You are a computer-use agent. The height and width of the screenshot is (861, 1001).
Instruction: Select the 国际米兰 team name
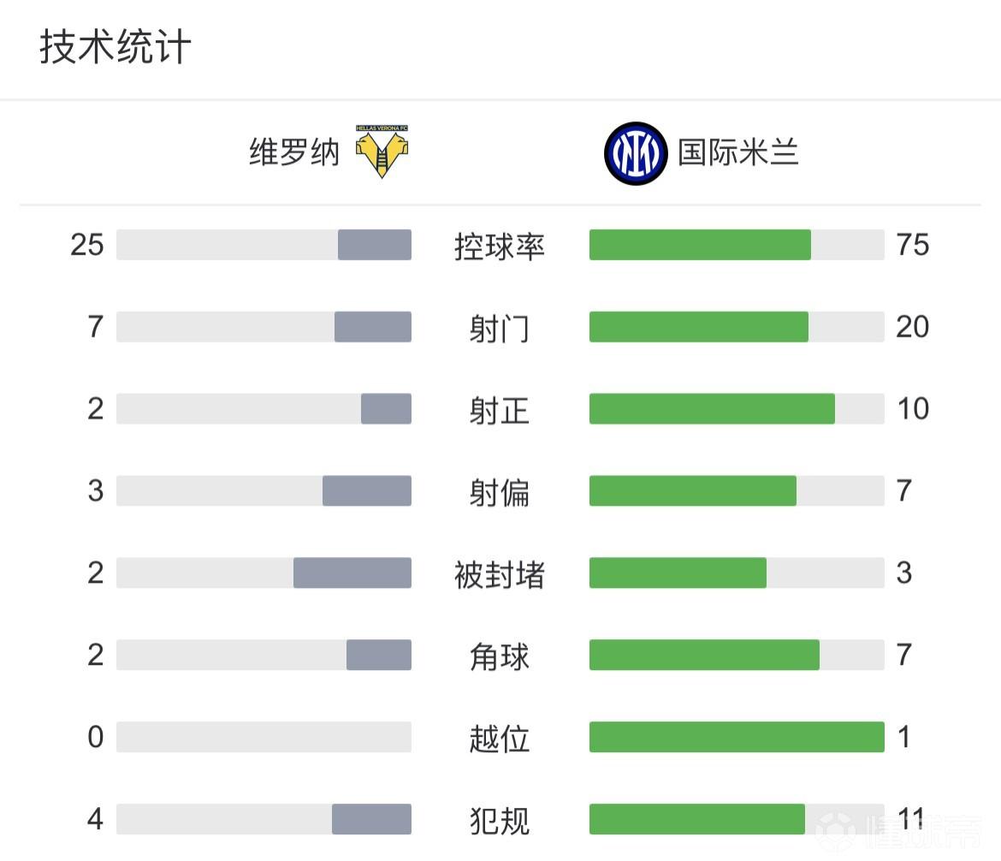(x=737, y=154)
